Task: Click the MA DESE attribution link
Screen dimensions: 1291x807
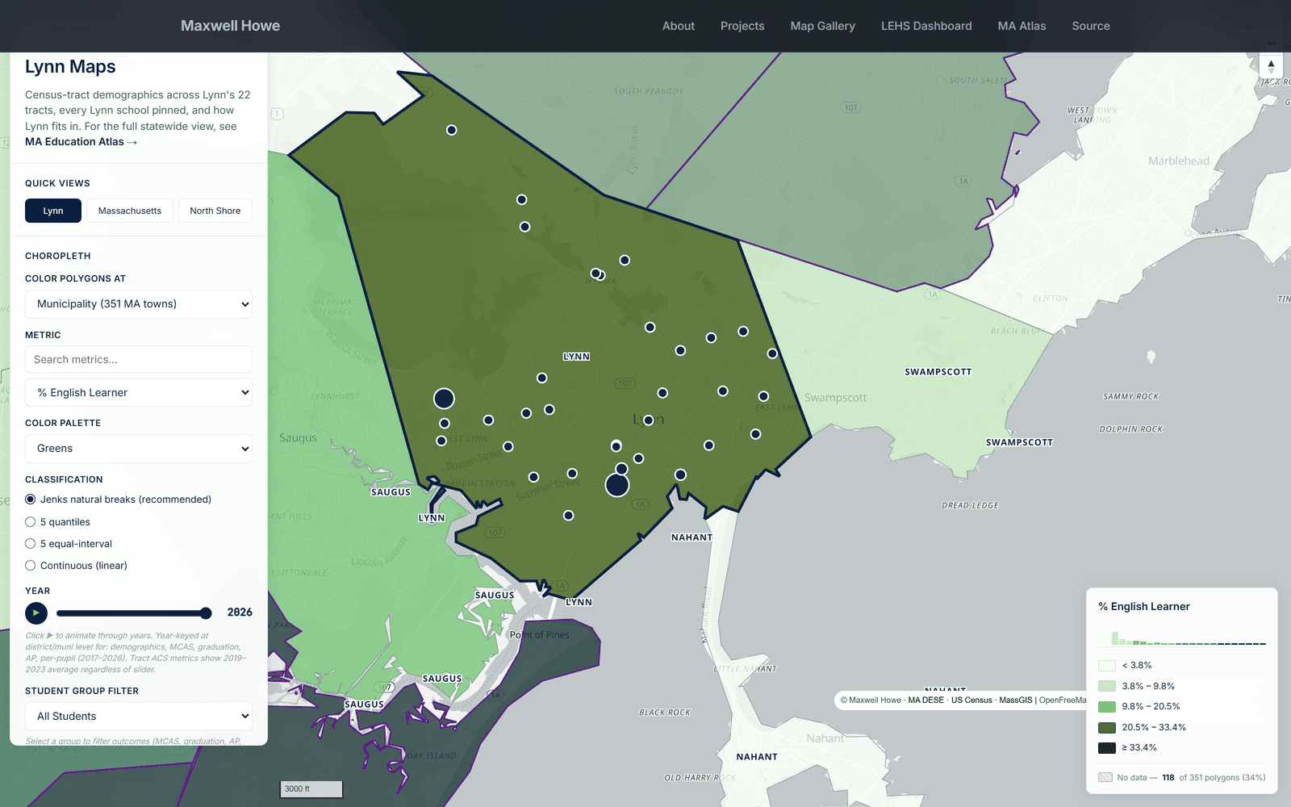Action: pos(925,700)
